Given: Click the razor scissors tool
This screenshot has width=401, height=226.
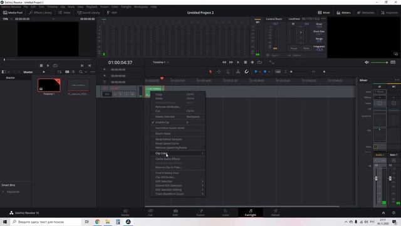Looking at the screenshot, I should click(x=238, y=72).
